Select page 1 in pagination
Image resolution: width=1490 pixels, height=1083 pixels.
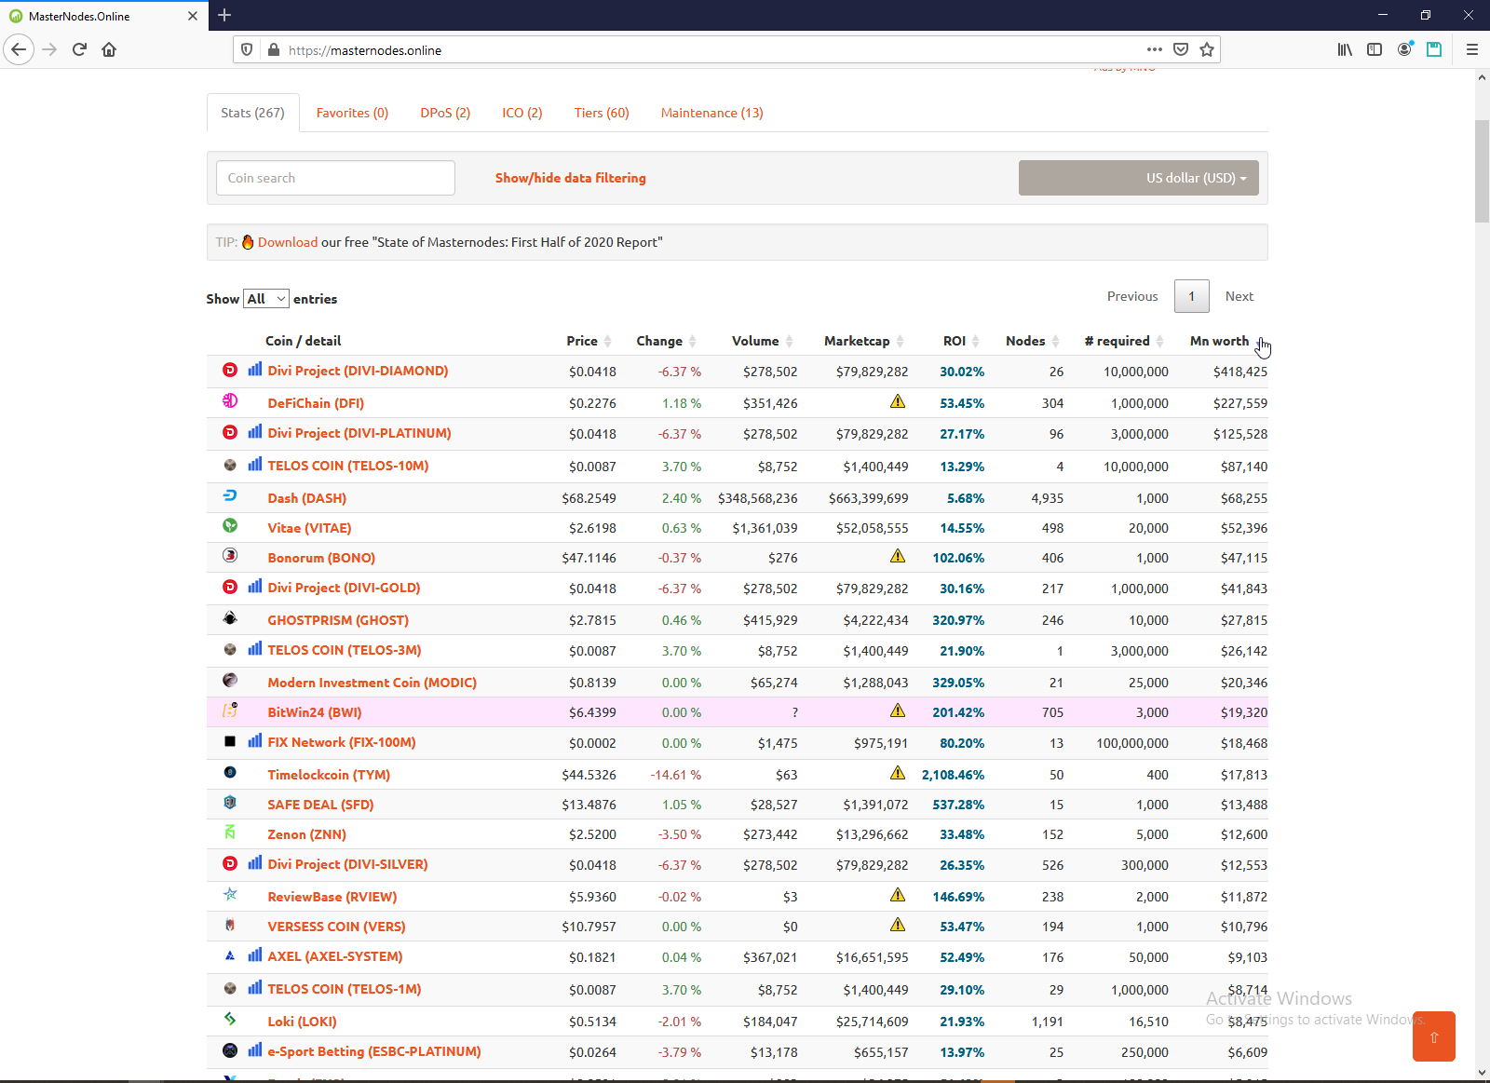click(1191, 296)
